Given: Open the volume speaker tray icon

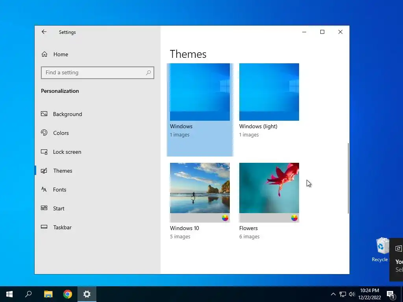Looking at the screenshot, I should tap(352, 294).
